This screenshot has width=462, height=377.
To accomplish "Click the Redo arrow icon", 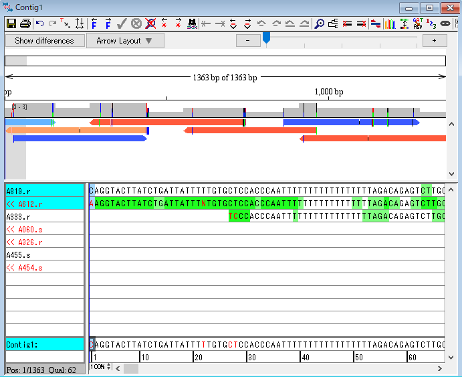I will [x=52, y=23].
